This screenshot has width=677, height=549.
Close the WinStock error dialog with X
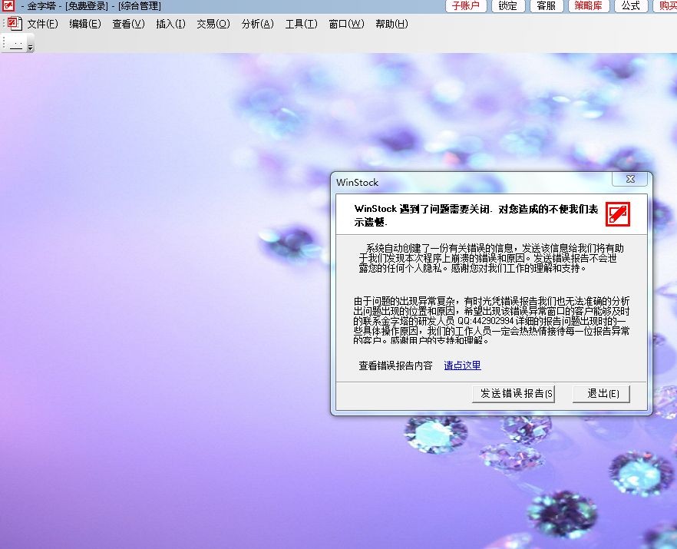(630, 180)
